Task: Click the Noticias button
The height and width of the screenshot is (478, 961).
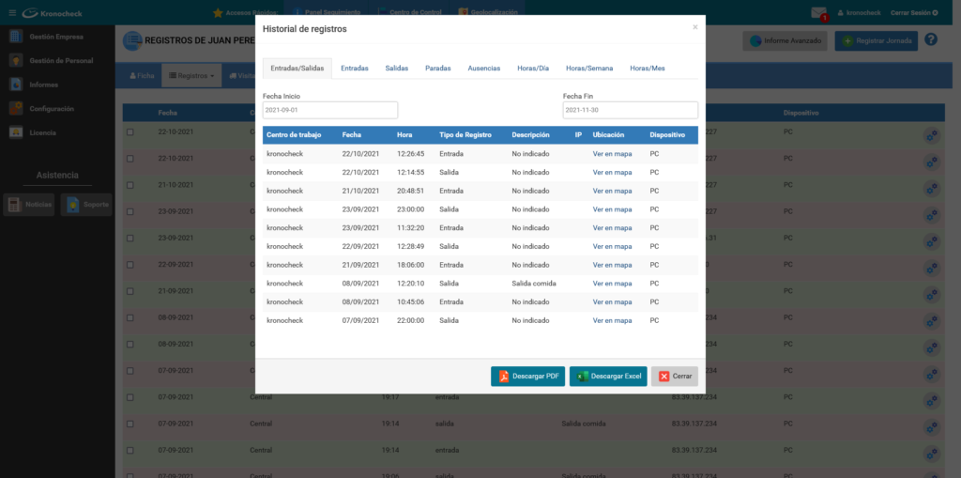Action: click(x=29, y=205)
